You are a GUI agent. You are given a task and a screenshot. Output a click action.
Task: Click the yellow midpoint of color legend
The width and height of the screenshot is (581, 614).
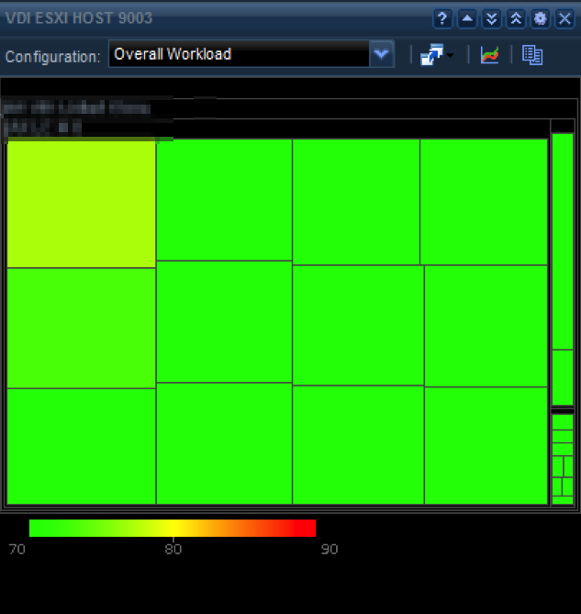click(174, 528)
